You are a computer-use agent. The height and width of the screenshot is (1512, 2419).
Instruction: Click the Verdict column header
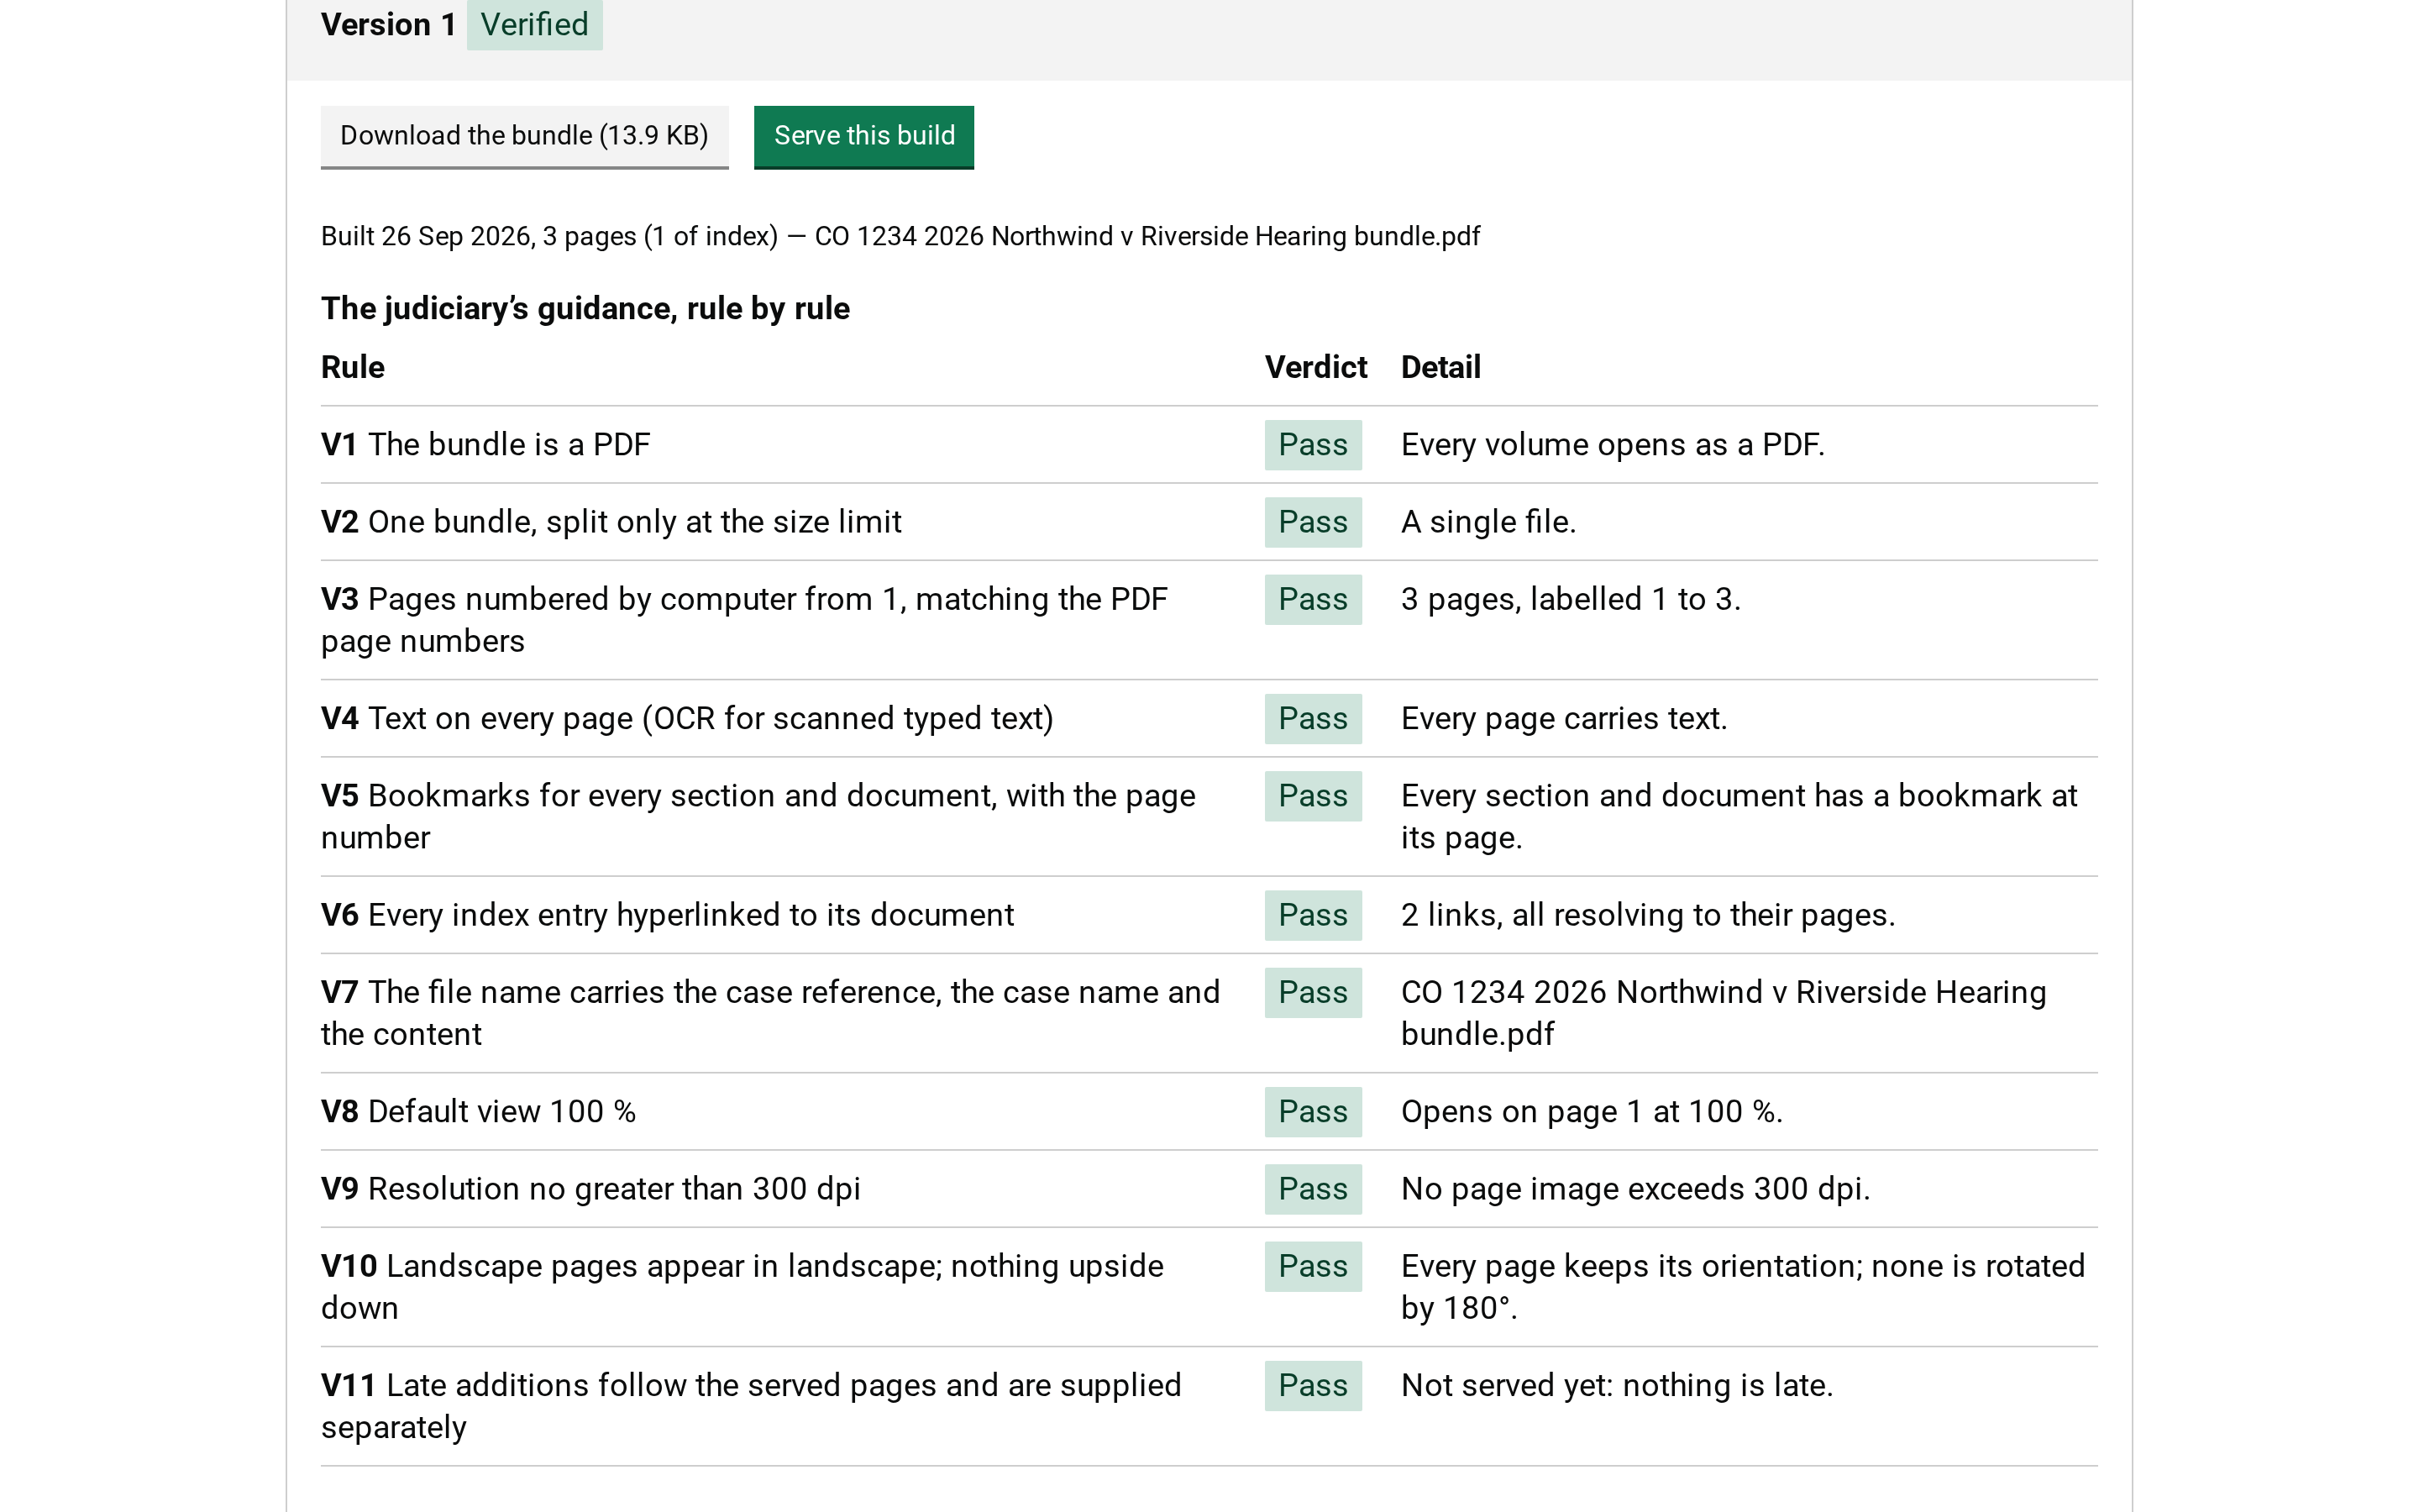pyautogui.click(x=1315, y=367)
